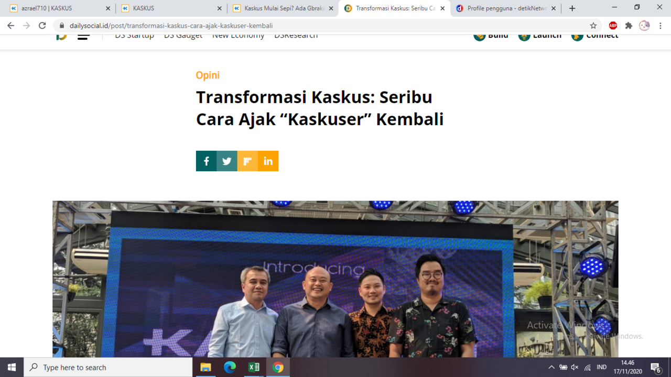The image size is (671, 377).
Task: Close the azrael710 KASKUS tab
Action: pyautogui.click(x=108, y=8)
